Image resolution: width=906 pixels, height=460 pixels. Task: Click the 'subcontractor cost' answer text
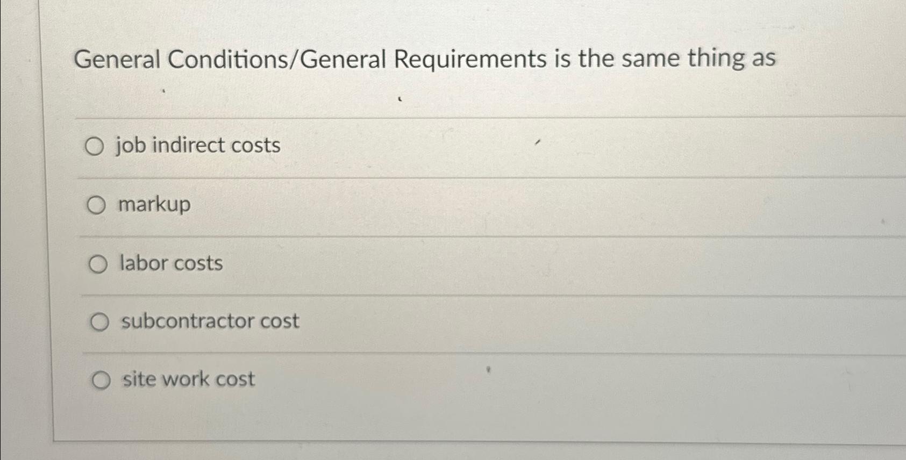tap(210, 321)
